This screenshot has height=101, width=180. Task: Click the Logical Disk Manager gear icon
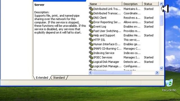pos(91,62)
